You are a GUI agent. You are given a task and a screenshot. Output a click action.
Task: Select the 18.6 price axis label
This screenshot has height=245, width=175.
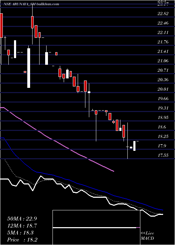click(x=162, y=127)
